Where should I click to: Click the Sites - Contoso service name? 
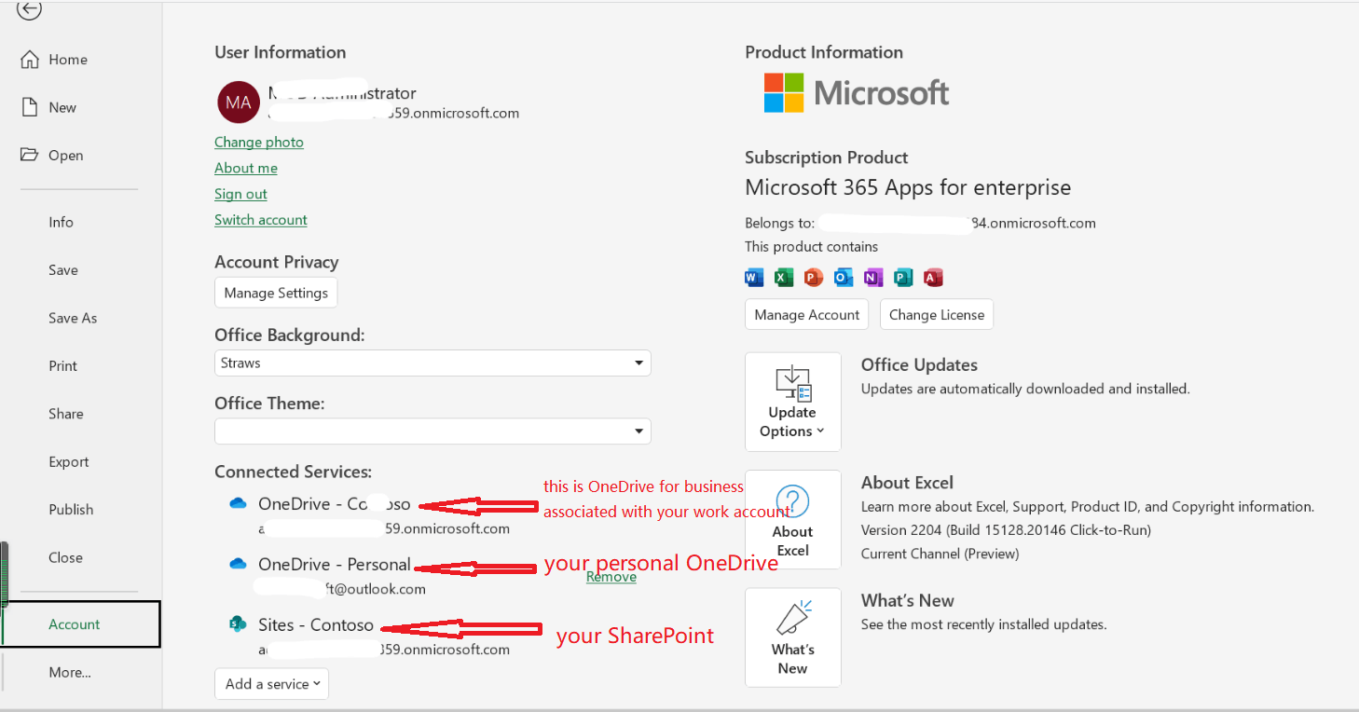(316, 625)
